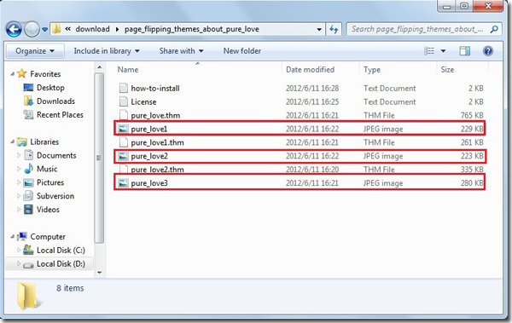This screenshot has width=512, height=323.
Task: Open address bar history dropdown arrow
Action: point(319,29)
